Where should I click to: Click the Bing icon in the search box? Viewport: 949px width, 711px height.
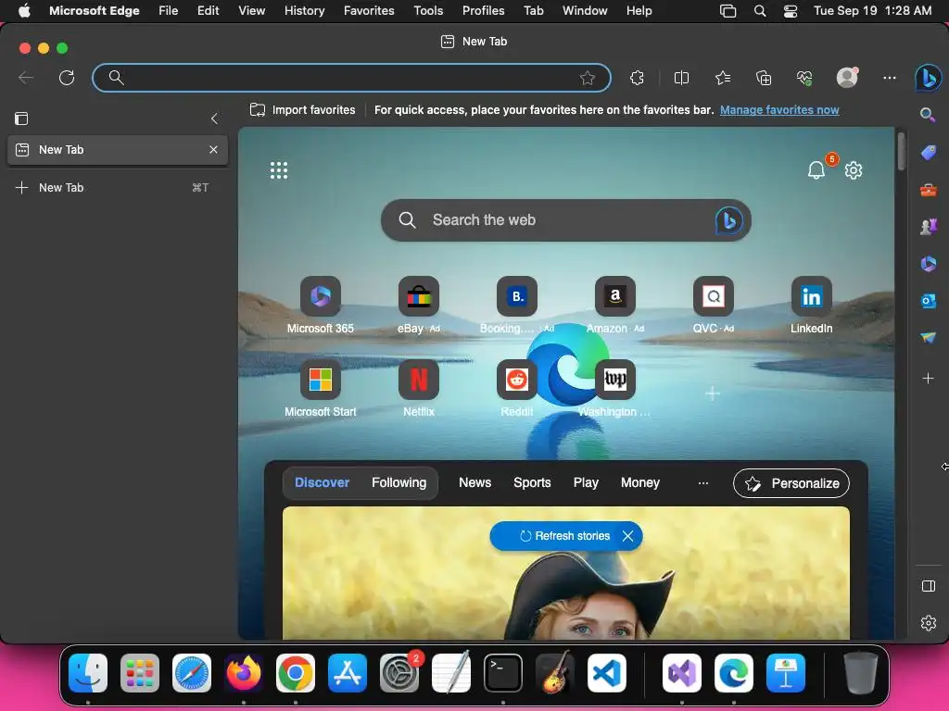tap(728, 220)
